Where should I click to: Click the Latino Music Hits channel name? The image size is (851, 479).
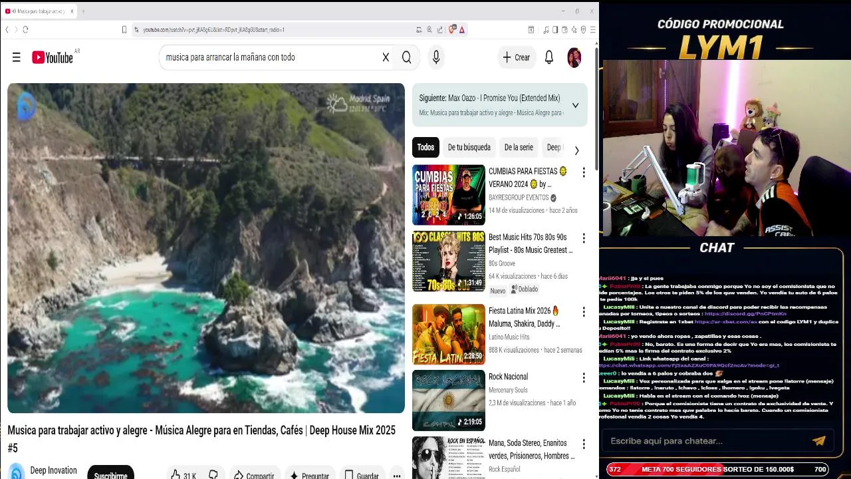point(509,337)
